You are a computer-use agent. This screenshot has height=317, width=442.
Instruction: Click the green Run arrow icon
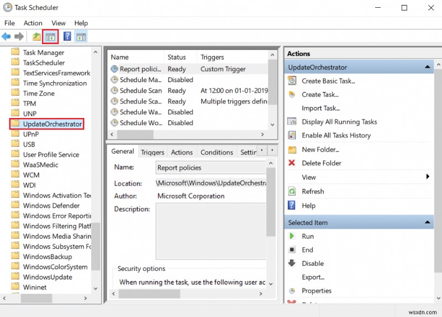292,236
